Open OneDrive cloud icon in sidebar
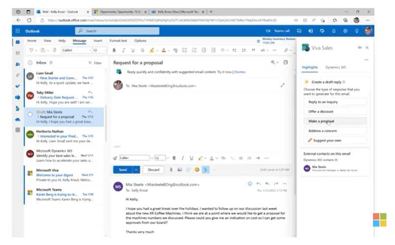Image resolution: width=395 pixels, height=245 pixels. (18, 120)
